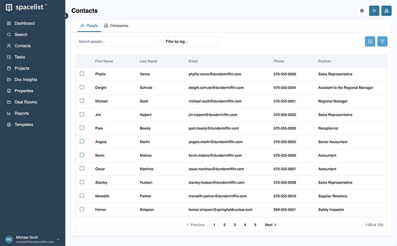Image resolution: width=397 pixels, height=246 pixels.
Task: Switch to the Companies tab
Action: [116, 25]
